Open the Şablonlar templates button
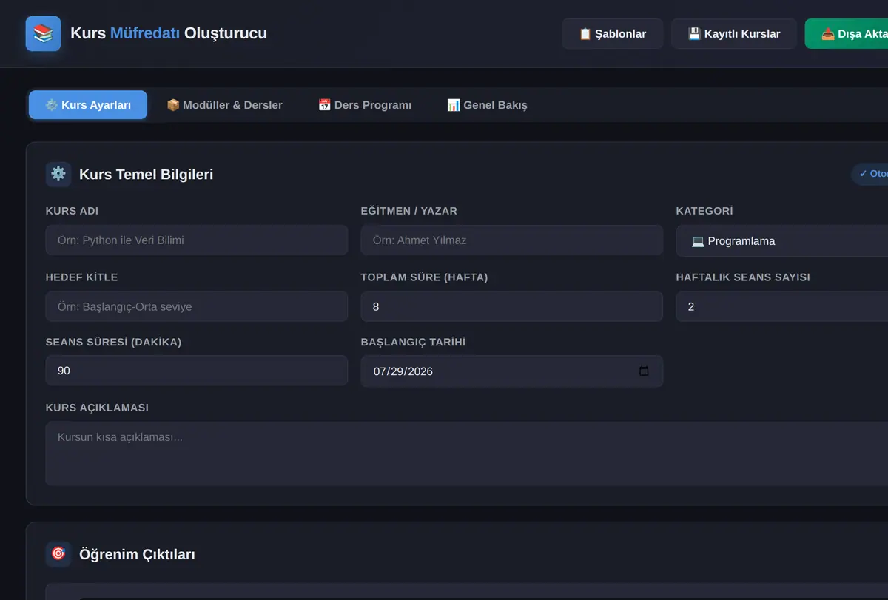This screenshot has height=600, width=888. (612, 34)
